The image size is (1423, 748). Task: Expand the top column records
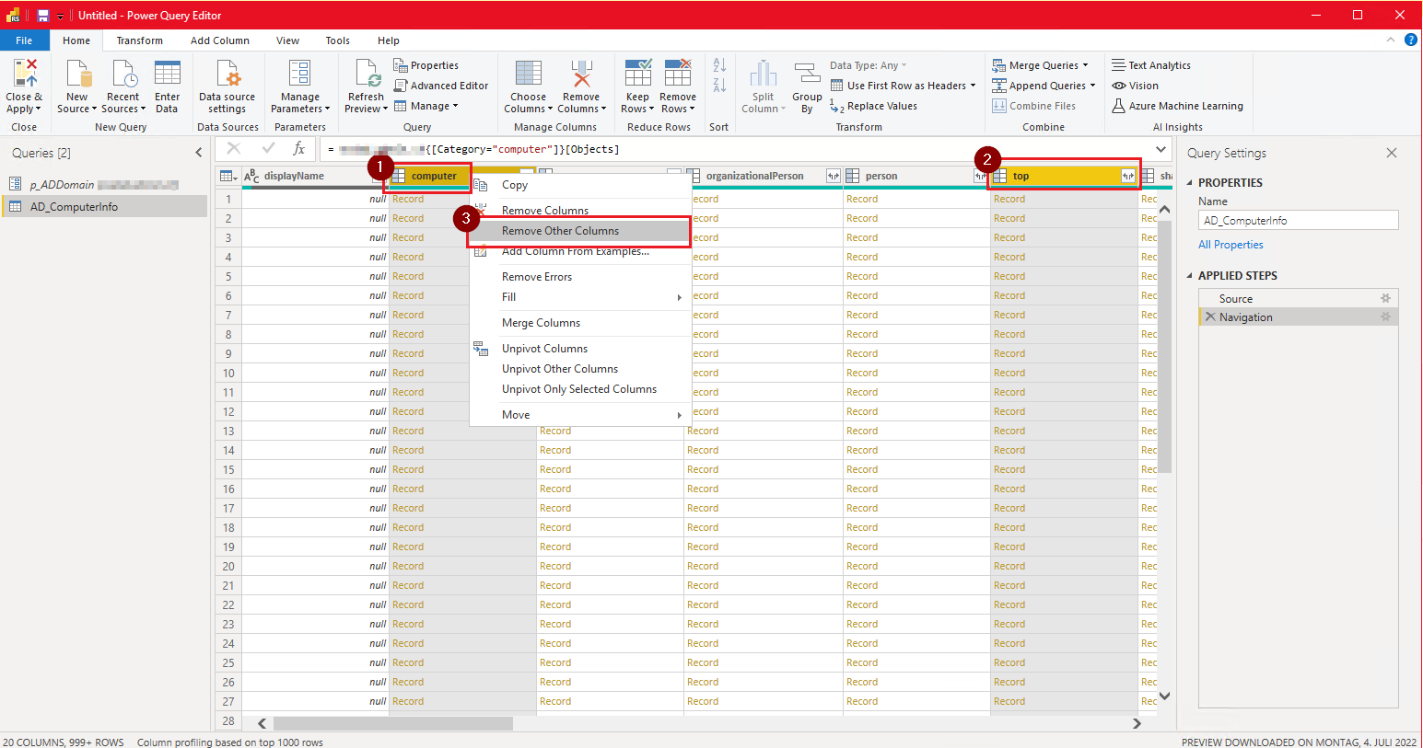pyautogui.click(x=1128, y=176)
